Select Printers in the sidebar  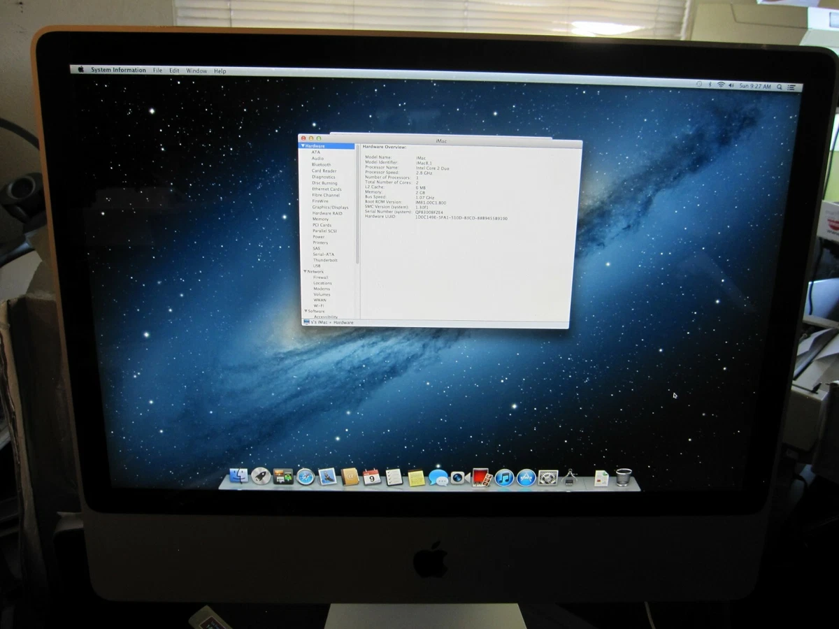[320, 243]
